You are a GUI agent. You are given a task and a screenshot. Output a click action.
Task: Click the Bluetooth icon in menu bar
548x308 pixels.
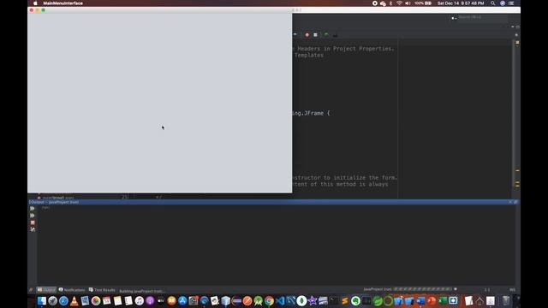pos(390,3)
